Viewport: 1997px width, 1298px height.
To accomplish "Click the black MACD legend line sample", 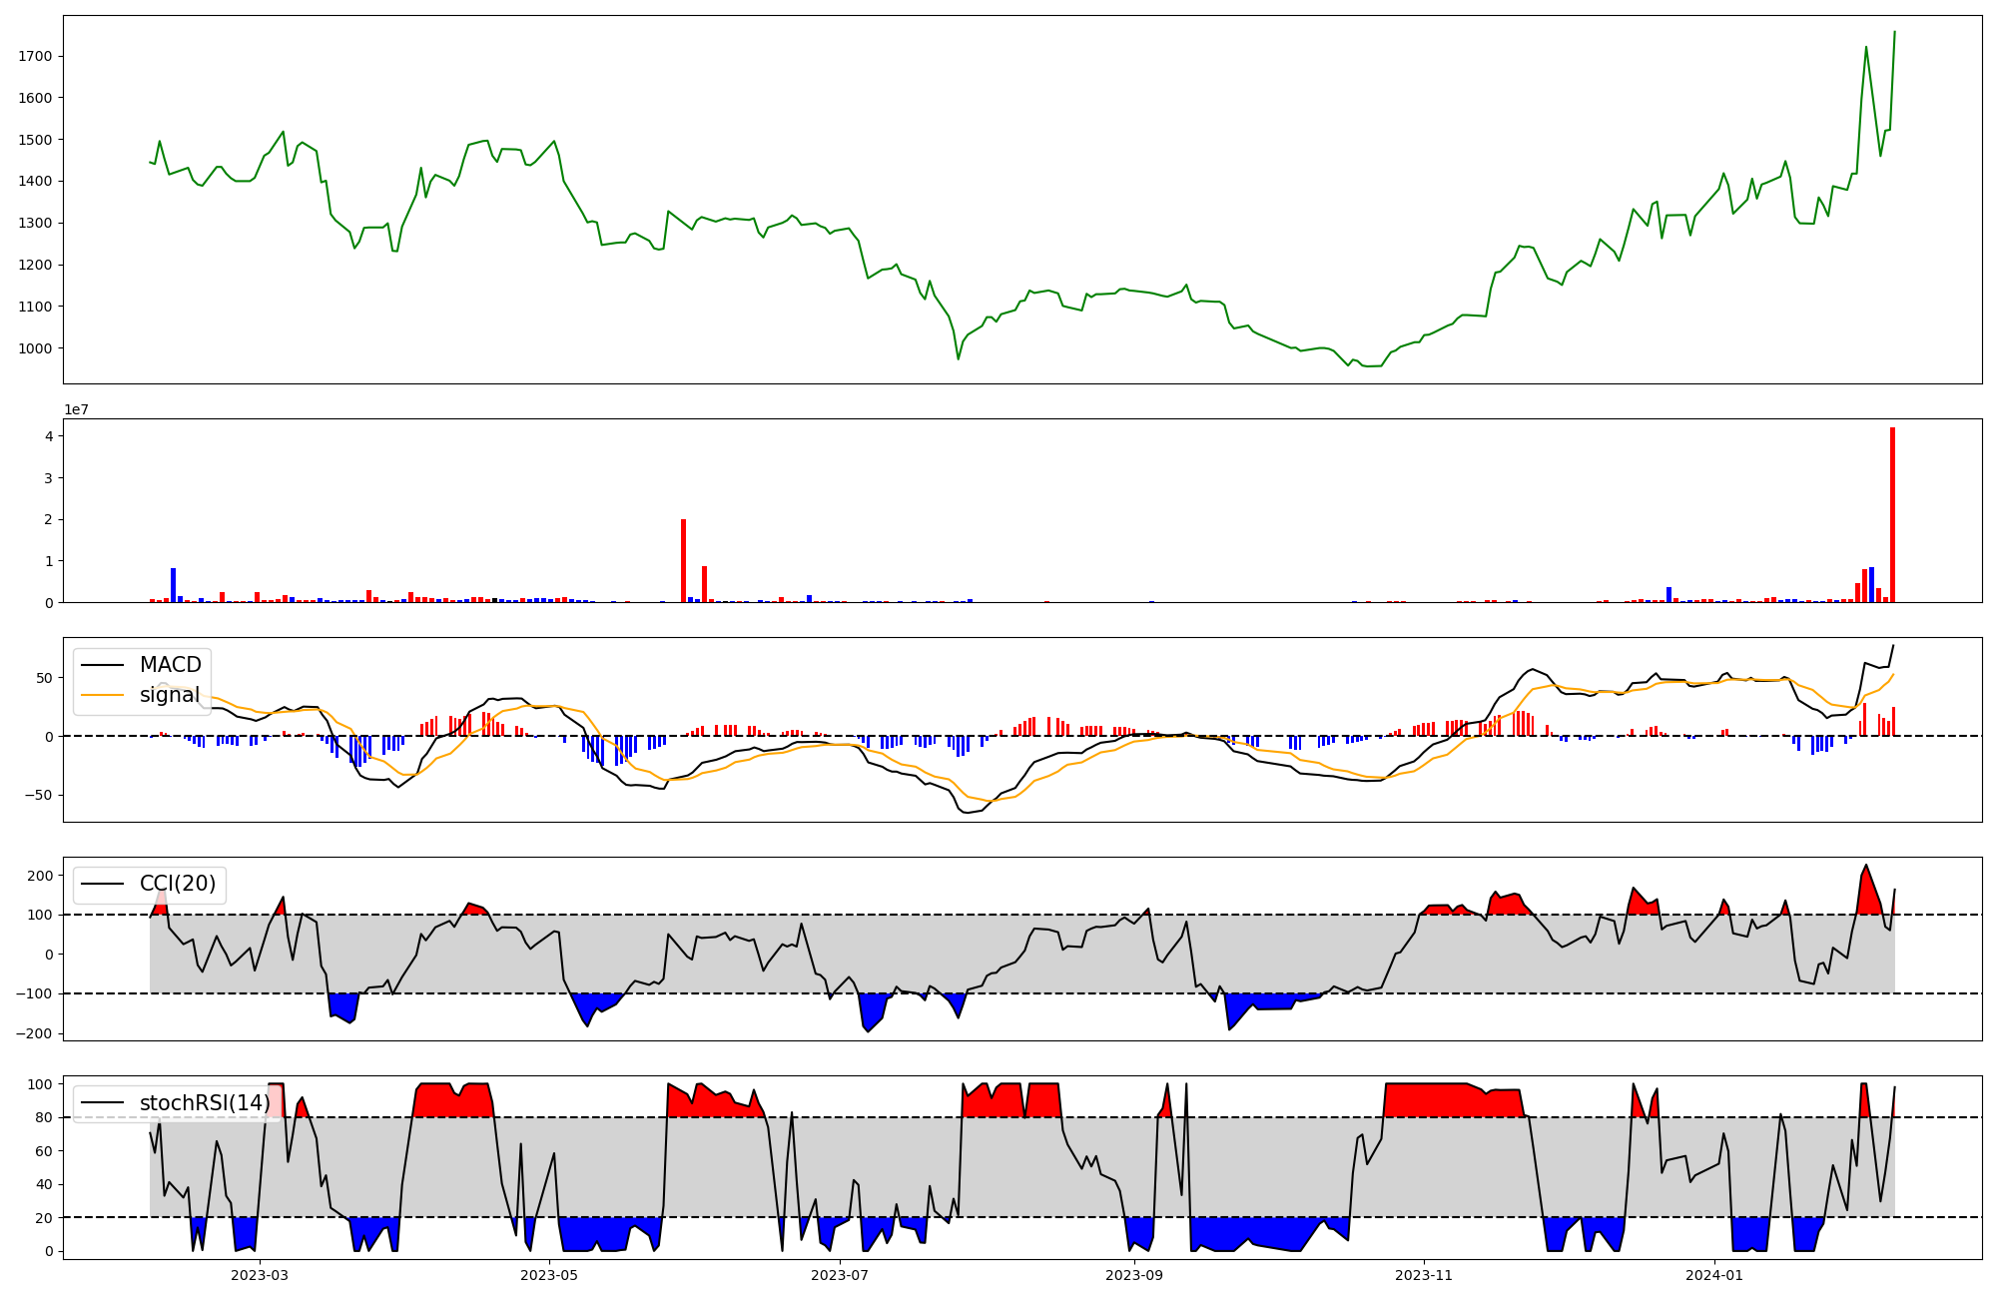I will (102, 665).
